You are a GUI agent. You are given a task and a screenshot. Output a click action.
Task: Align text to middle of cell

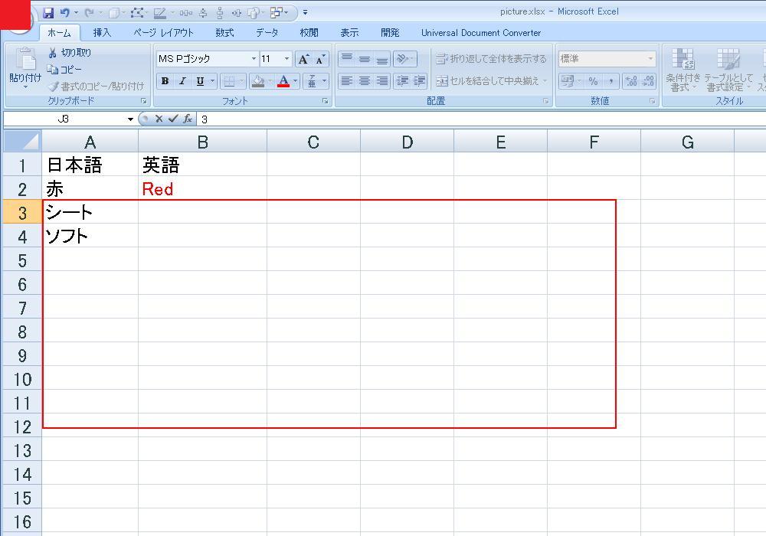365,59
